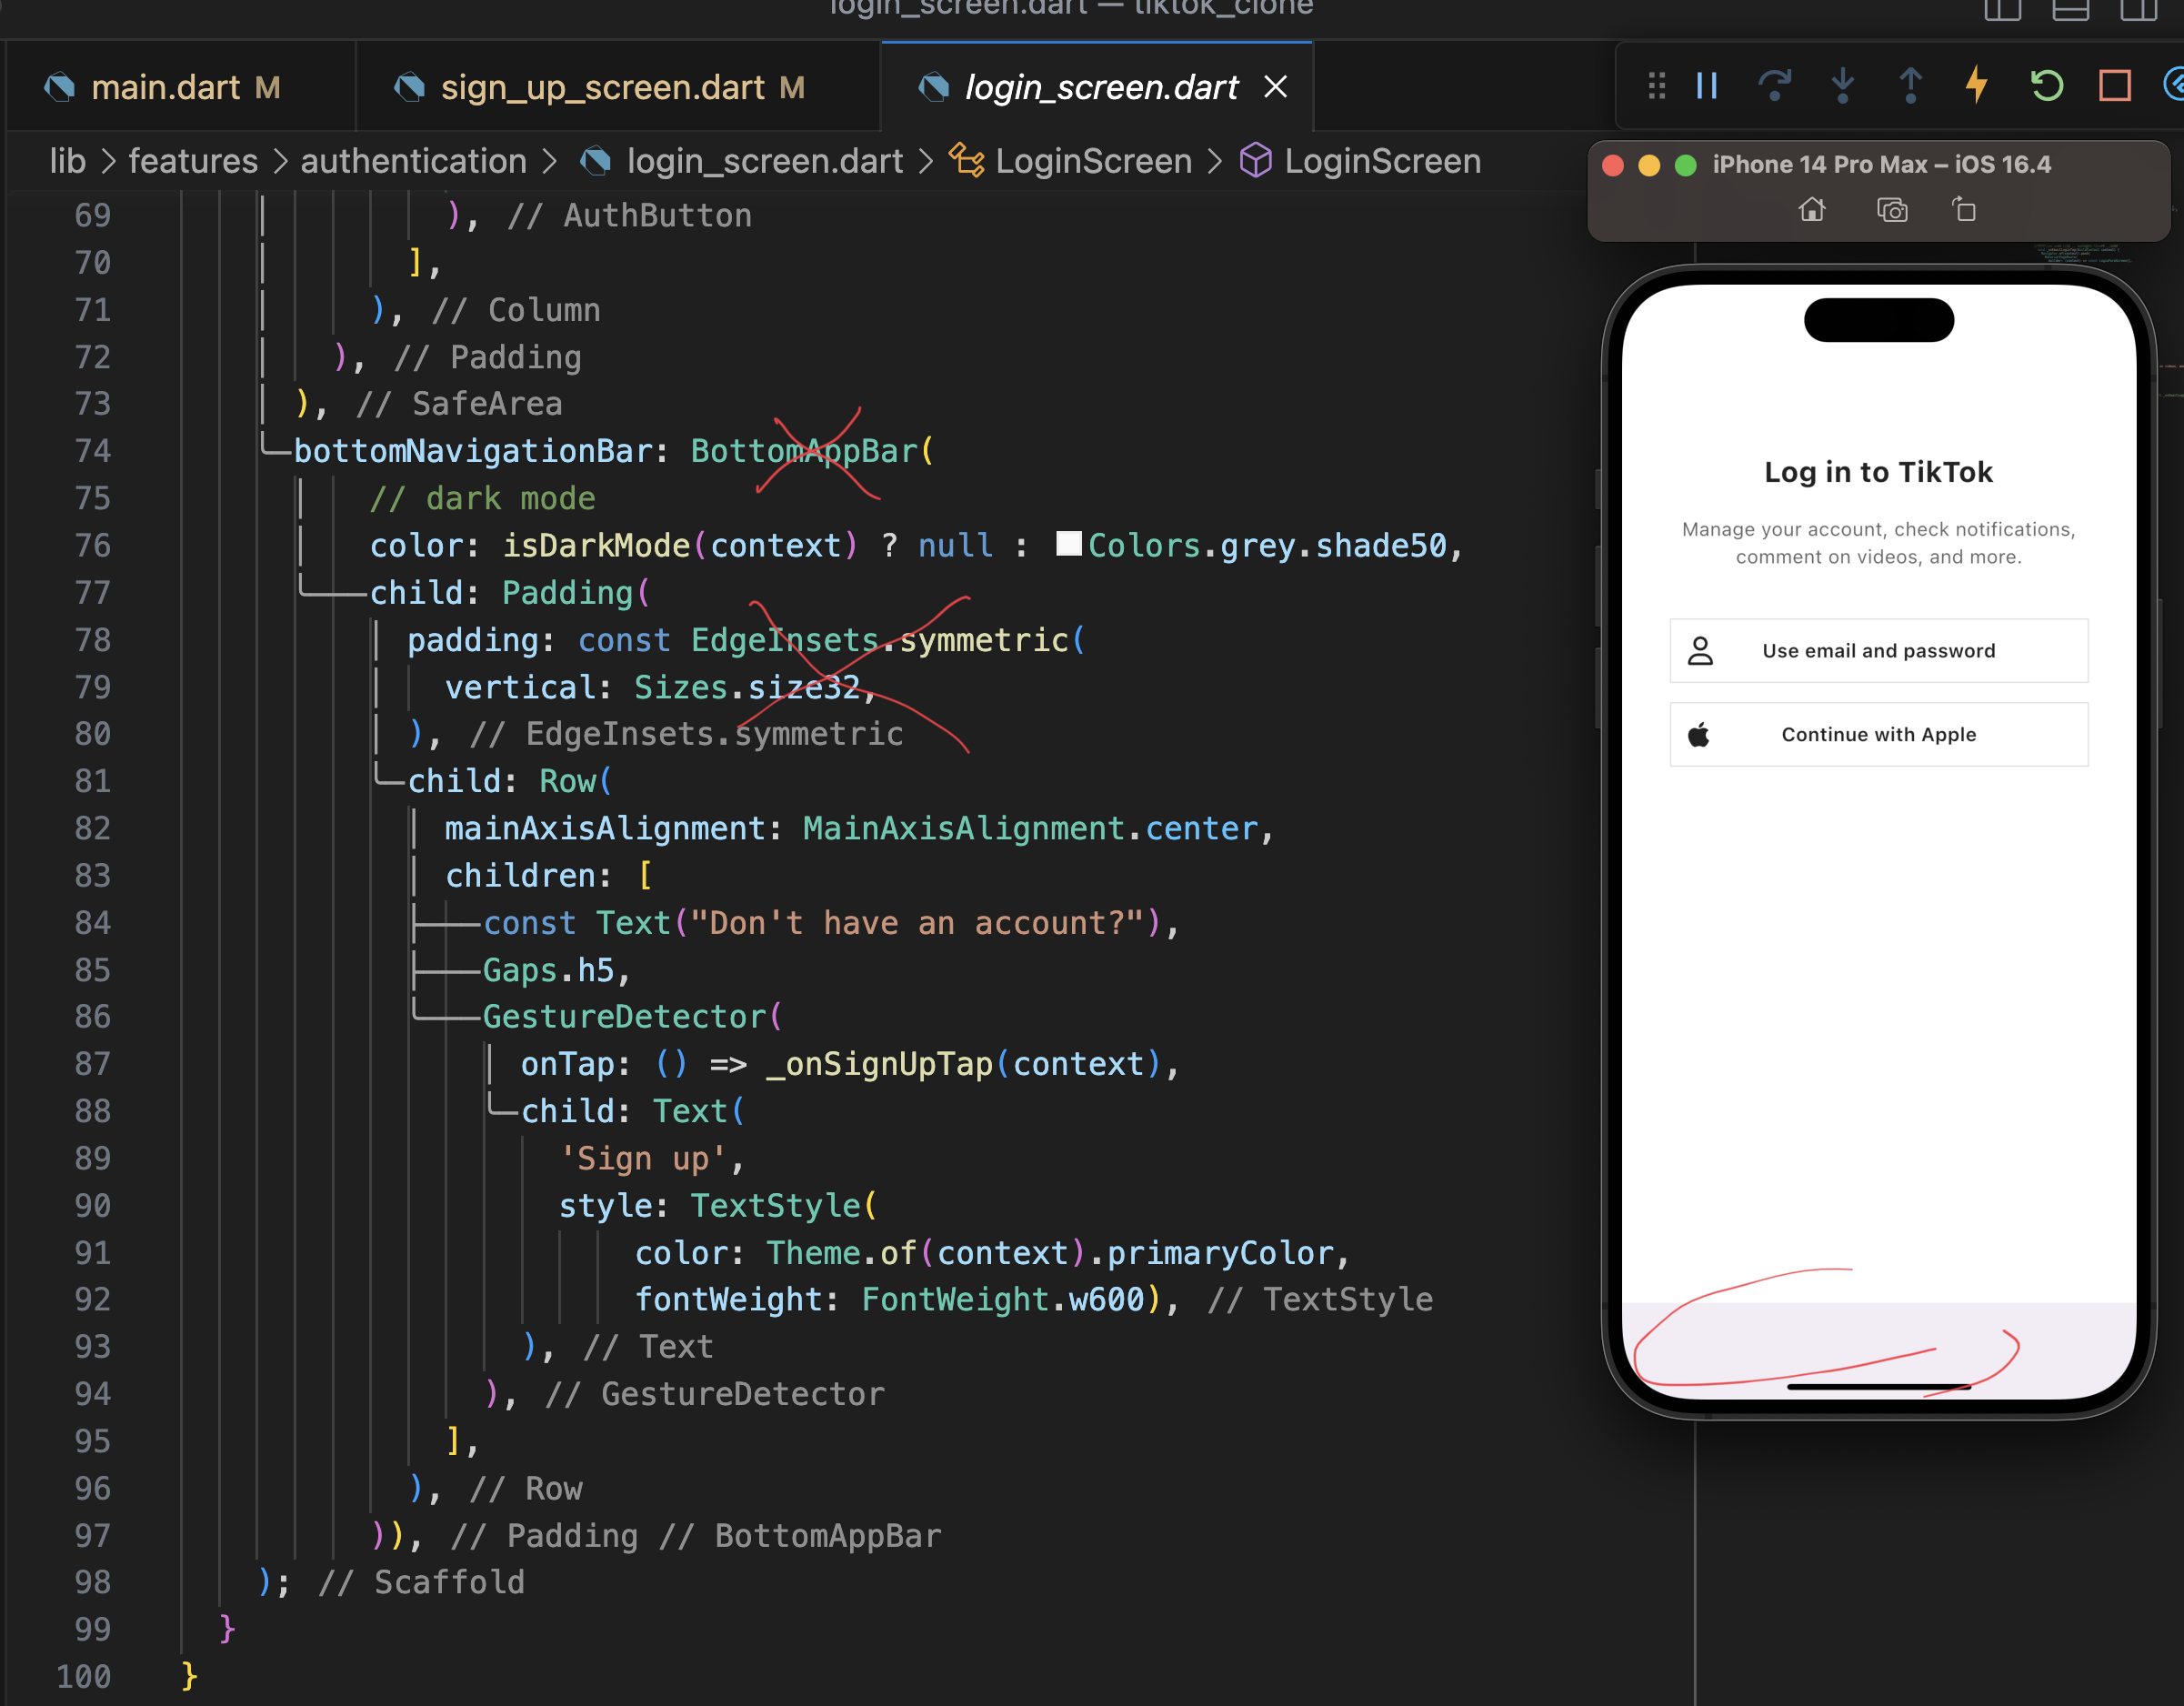Switch to the main.dart tab
Viewport: 2184px width, 1706px height.
(165, 88)
